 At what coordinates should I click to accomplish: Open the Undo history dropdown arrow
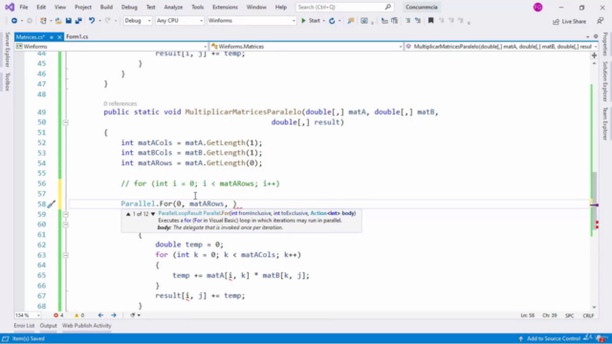99,21
